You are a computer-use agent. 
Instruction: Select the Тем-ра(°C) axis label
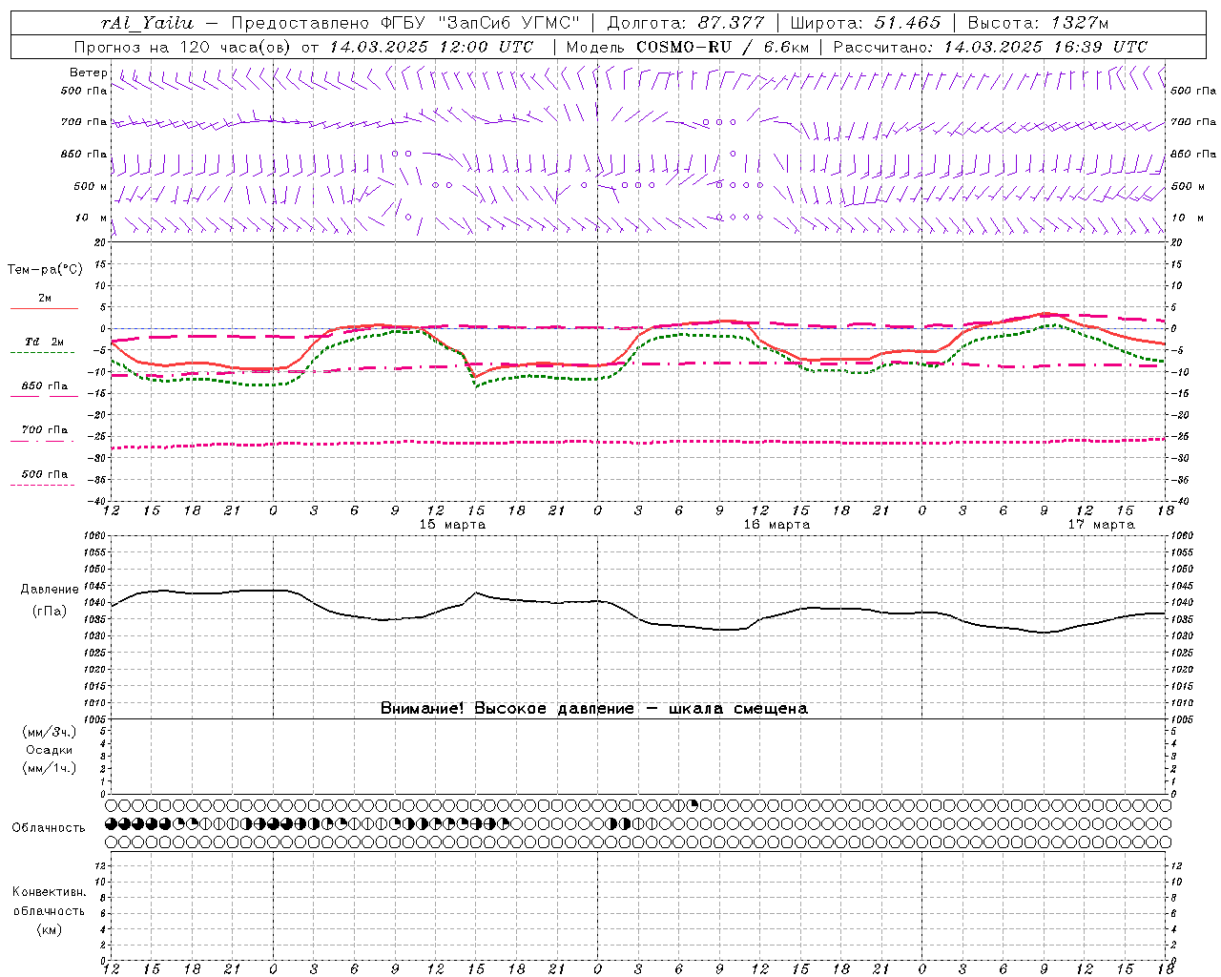point(45,269)
